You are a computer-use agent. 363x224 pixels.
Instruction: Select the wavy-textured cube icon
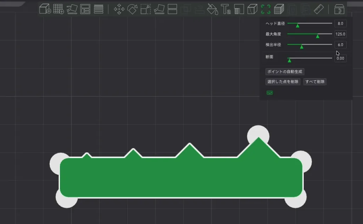pos(279,9)
